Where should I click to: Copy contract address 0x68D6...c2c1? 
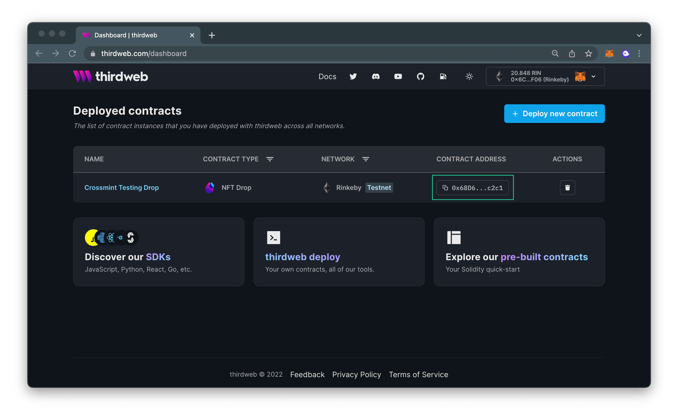tap(472, 188)
